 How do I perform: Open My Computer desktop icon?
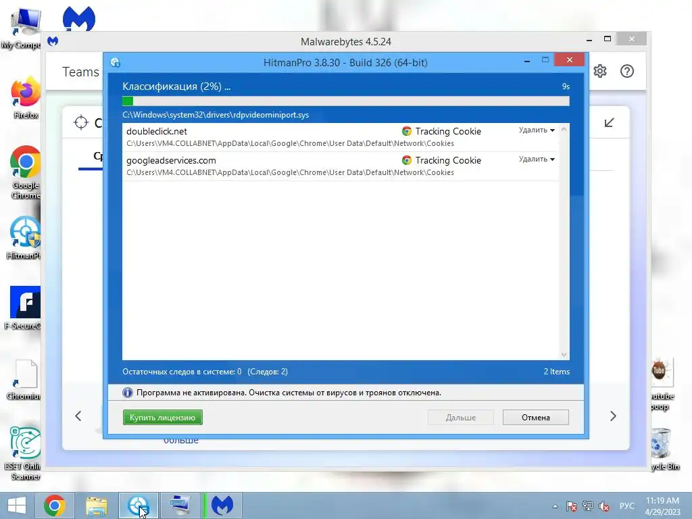click(22, 27)
